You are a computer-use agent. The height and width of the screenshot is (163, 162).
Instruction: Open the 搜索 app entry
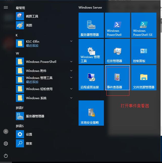[24, 143]
